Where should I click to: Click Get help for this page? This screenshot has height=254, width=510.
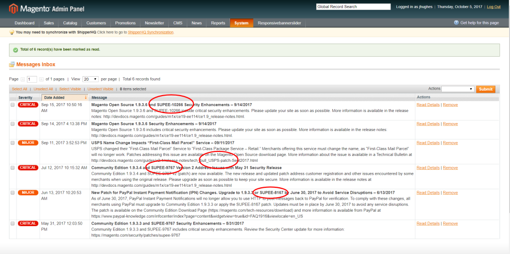[480, 23]
